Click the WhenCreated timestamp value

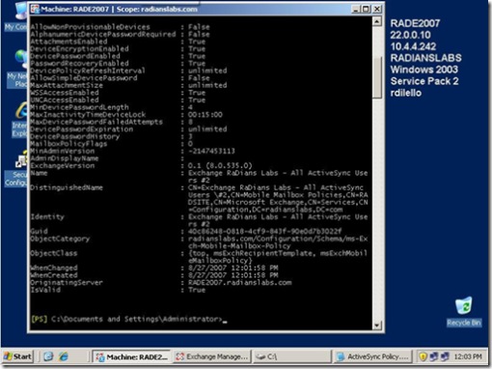pyautogui.click(x=233, y=275)
